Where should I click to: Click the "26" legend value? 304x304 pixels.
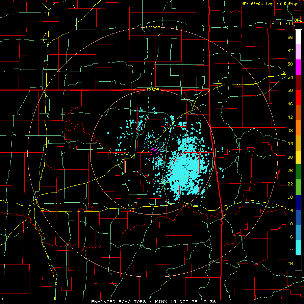(290, 171)
